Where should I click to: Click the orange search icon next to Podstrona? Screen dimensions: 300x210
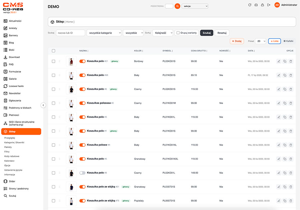pos(177,6)
